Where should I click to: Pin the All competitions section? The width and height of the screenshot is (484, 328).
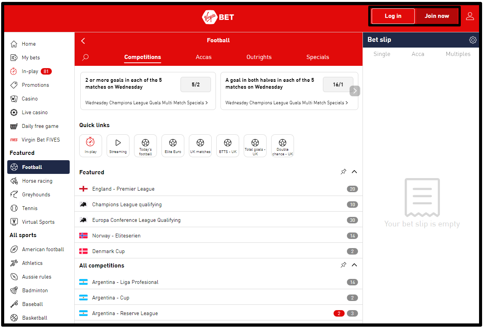coord(343,265)
